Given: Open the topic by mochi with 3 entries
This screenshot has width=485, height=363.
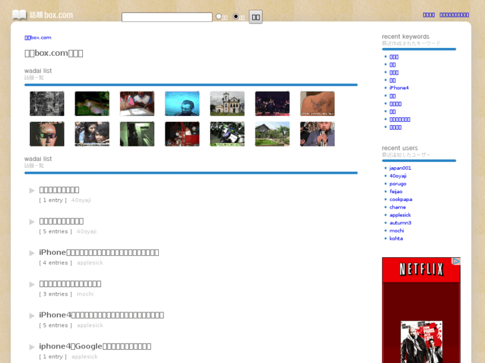Looking at the screenshot, I should [x=70, y=284].
